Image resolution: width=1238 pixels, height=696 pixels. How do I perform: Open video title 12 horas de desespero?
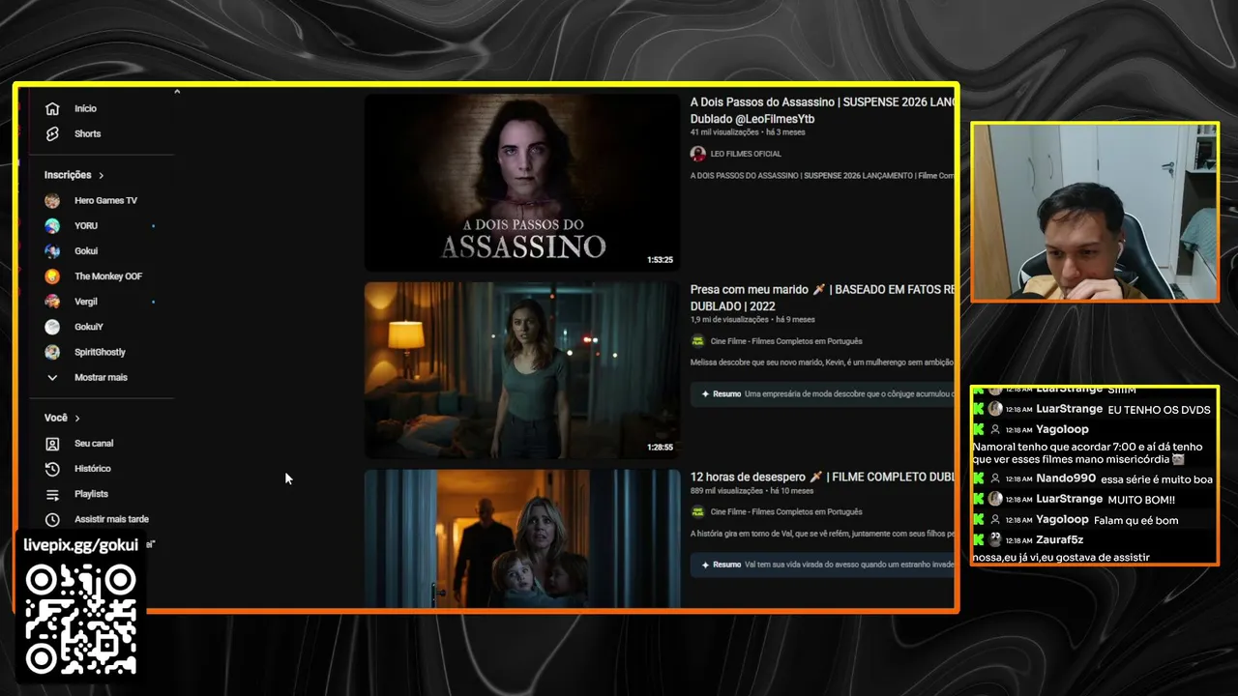click(x=822, y=477)
